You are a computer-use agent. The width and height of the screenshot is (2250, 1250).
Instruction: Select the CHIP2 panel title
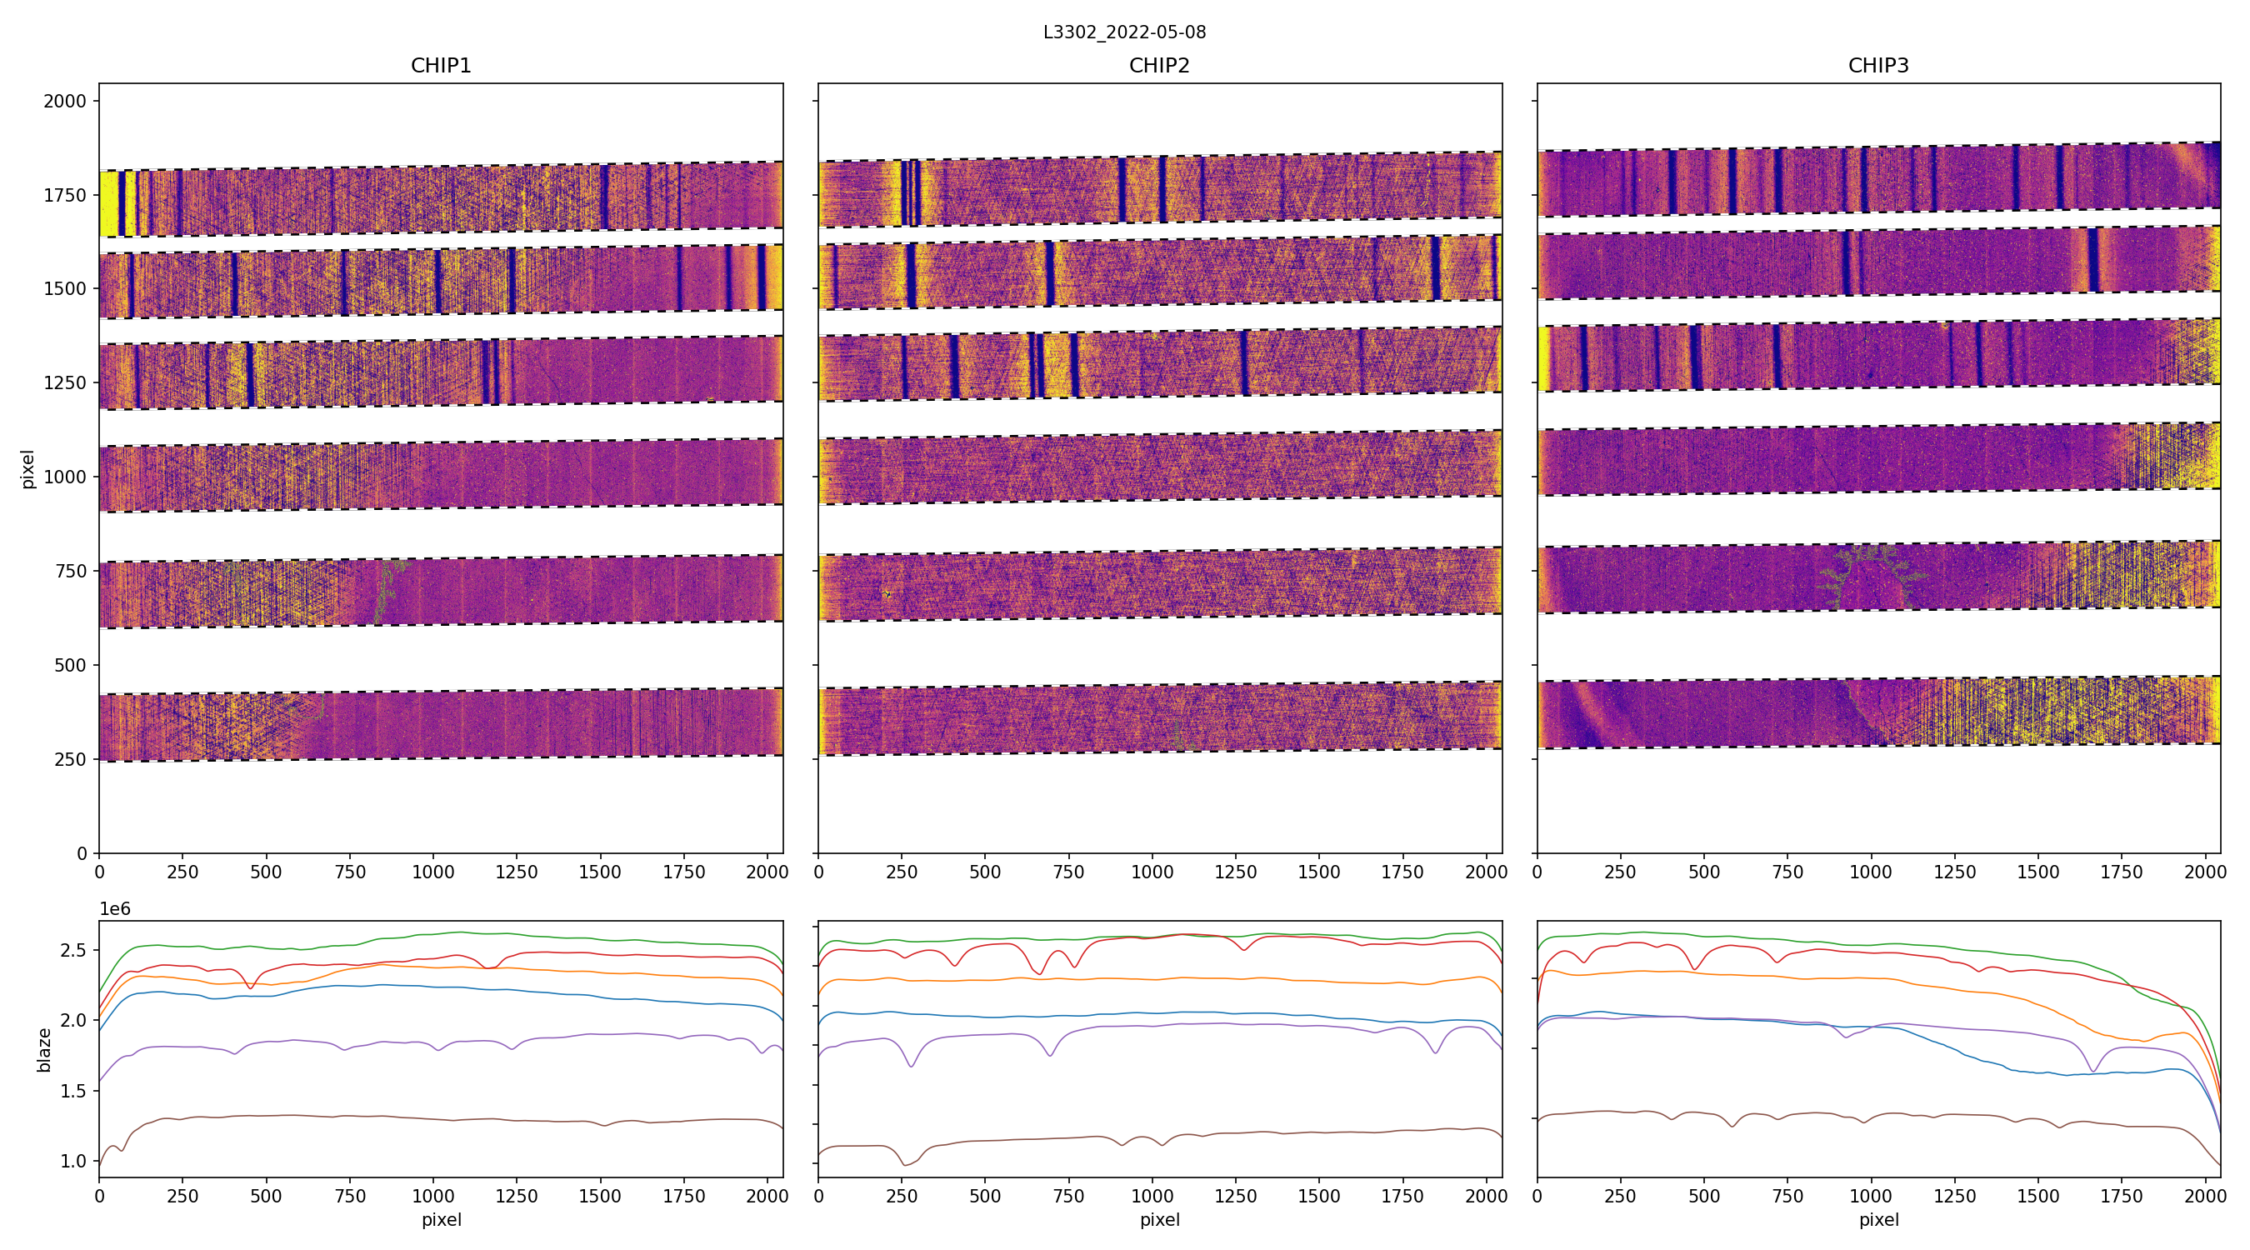click(1159, 66)
